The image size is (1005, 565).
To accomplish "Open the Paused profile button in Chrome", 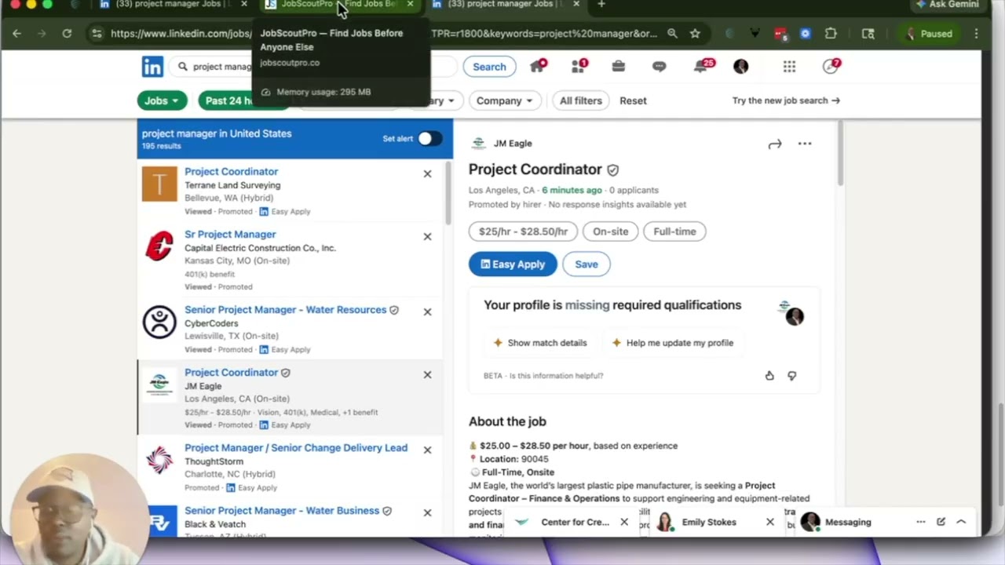I will pos(930,34).
